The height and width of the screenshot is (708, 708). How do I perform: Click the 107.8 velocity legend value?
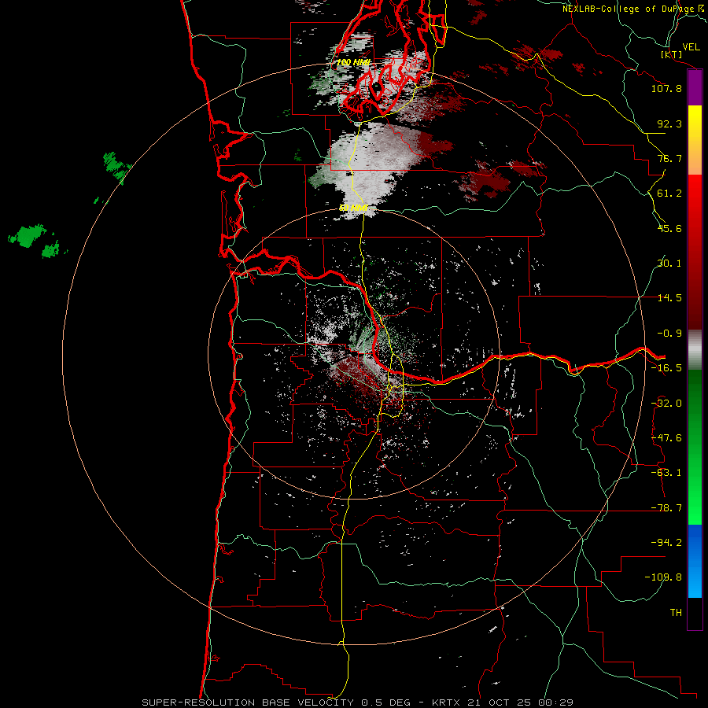(x=666, y=88)
